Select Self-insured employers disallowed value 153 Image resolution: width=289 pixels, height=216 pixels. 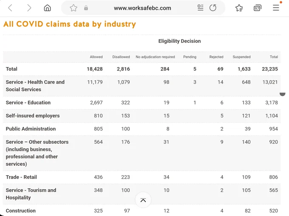click(125, 116)
